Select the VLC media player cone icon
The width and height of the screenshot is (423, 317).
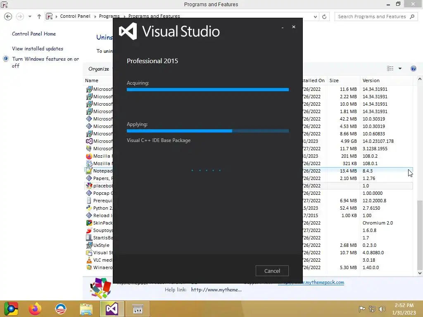click(89, 260)
